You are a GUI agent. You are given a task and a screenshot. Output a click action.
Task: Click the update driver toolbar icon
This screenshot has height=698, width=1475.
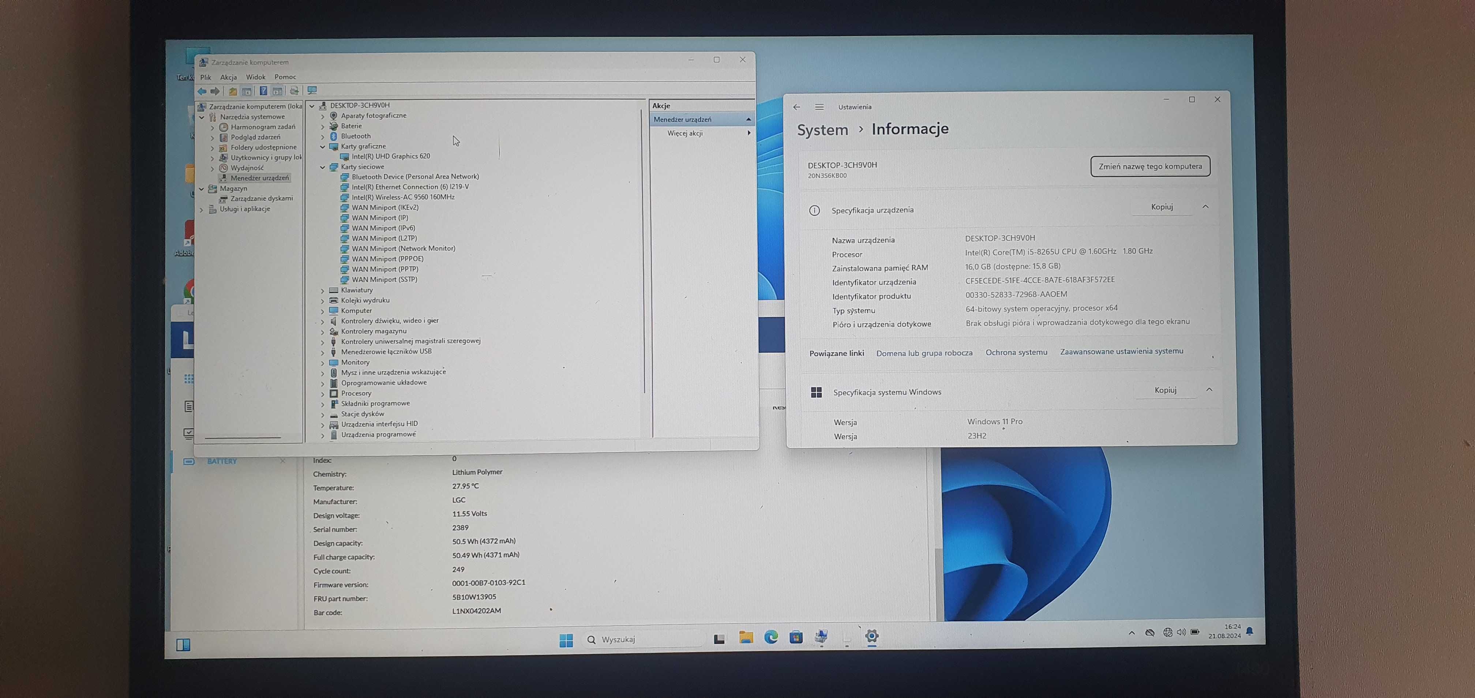click(x=294, y=90)
